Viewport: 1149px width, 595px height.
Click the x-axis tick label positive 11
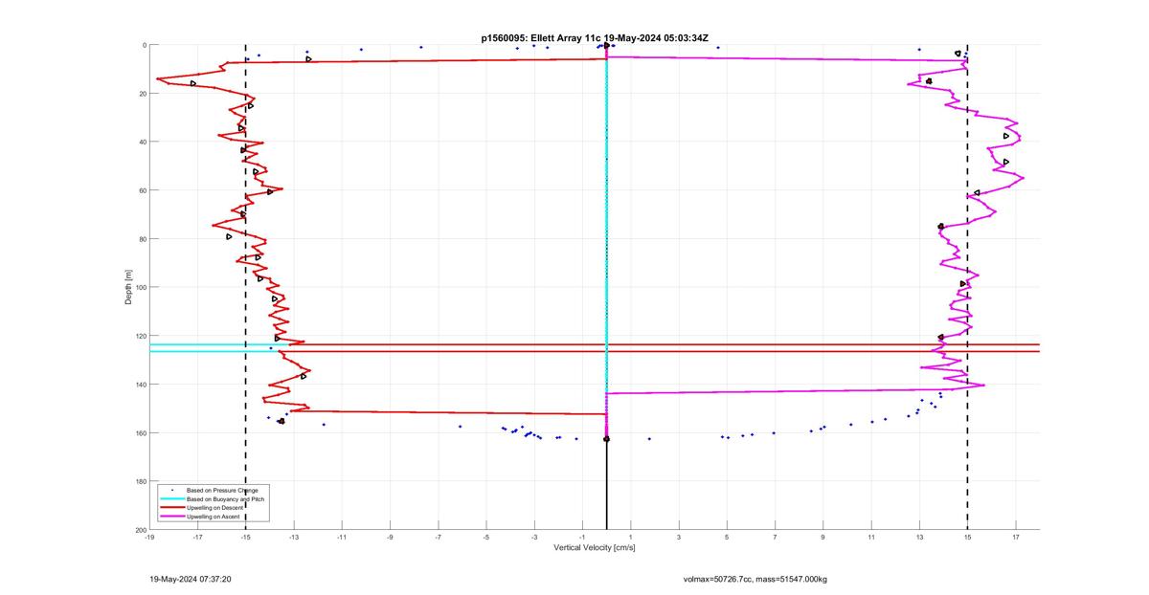(x=871, y=538)
